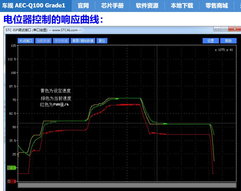Click the 加载数据 button
Viewport: 241px width, 191px height.
[43, 41]
